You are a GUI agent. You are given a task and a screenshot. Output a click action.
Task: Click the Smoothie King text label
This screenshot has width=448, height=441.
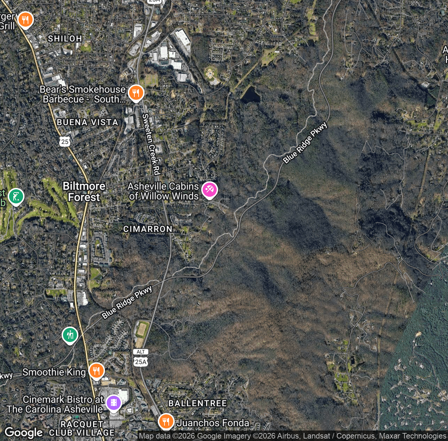54,372
